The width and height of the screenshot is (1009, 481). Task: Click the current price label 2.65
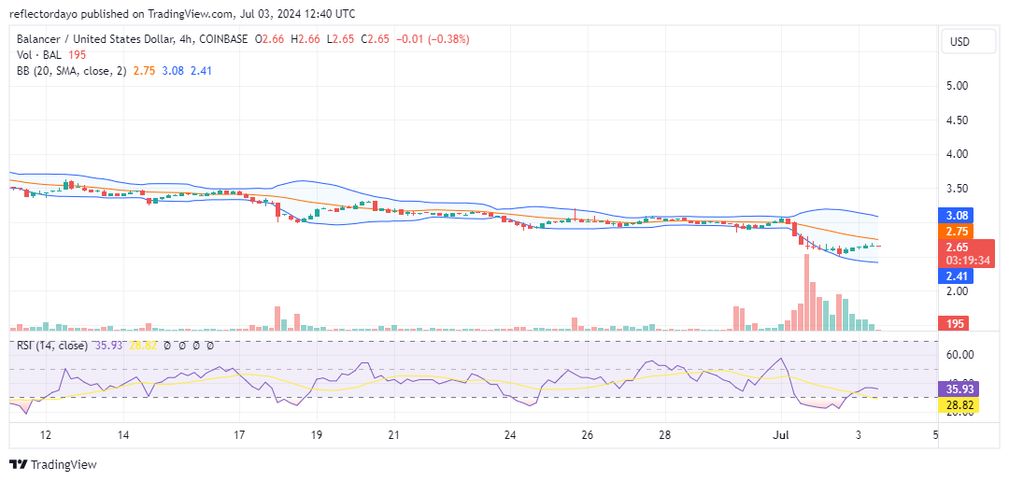[x=957, y=247]
